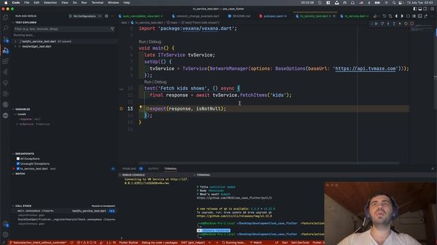
Task: Click the red Stop debugging icon
Action: (x=412, y=24)
